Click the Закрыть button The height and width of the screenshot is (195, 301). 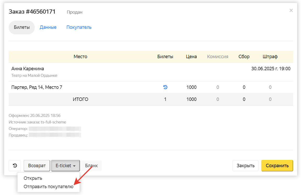[x=246, y=166]
